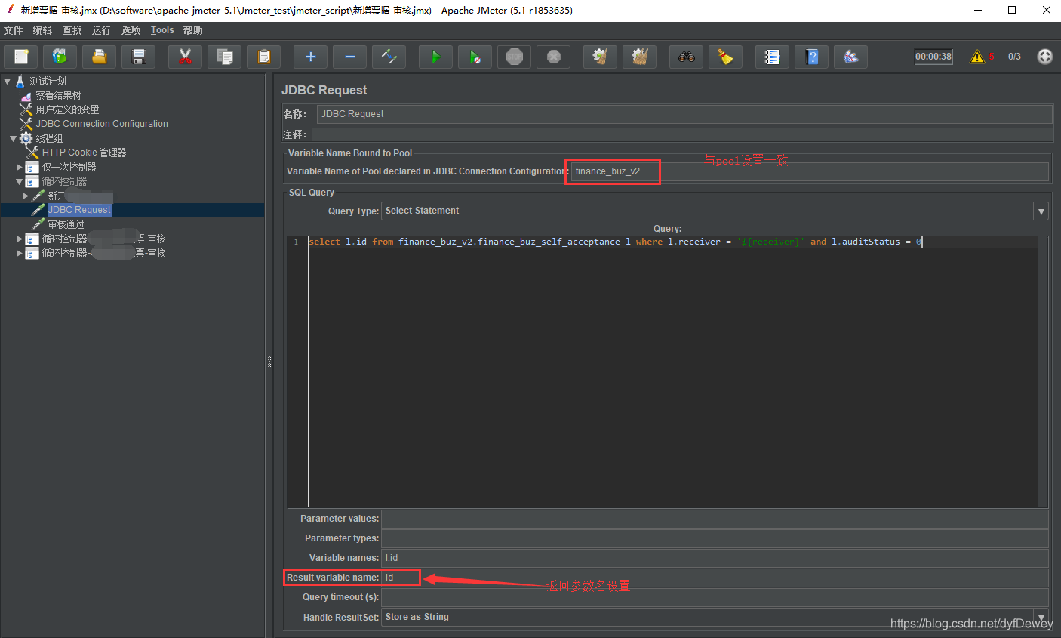This screenshot has width=1061, height=638.
Task: Click the 注释 comment field
Action: tap(682, 134)
